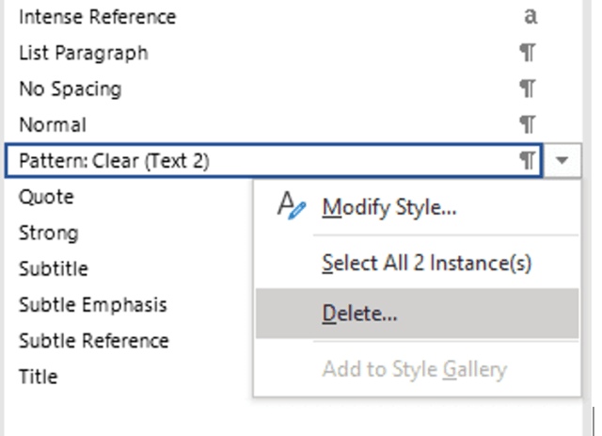Apply the Normal style
This screenshot has height=436, width=602.
(53, 125)
